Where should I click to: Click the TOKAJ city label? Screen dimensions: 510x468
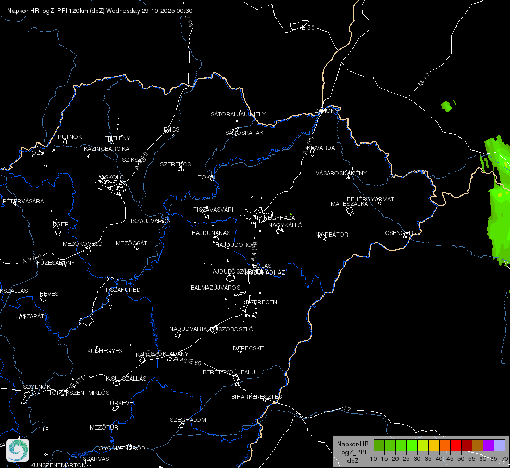coord(207,177)
